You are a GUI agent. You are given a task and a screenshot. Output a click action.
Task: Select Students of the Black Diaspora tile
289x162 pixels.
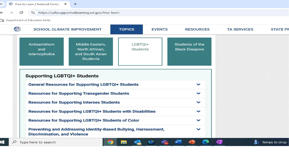pyautogui.click(x=189, y=52)
